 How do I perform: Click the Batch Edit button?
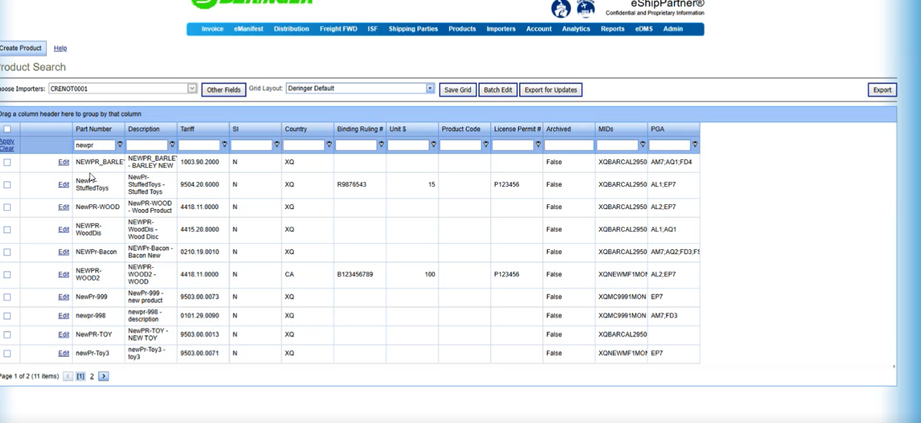click(498, 90)
